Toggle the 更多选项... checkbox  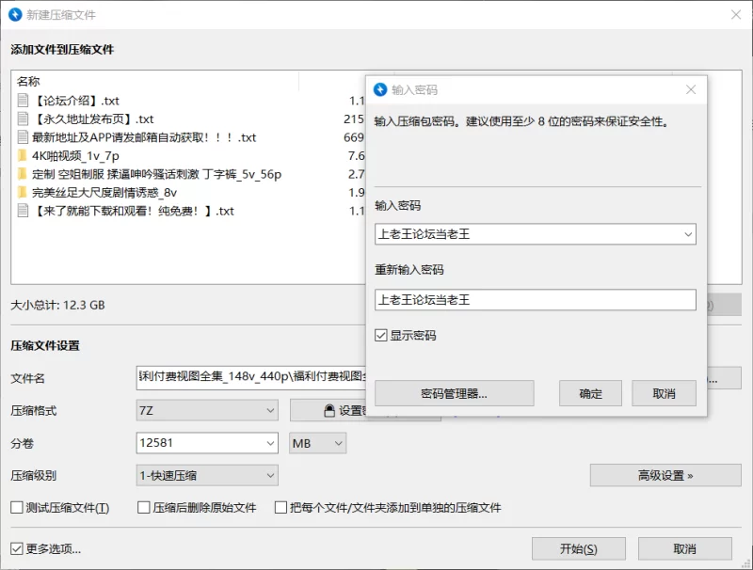17,548
